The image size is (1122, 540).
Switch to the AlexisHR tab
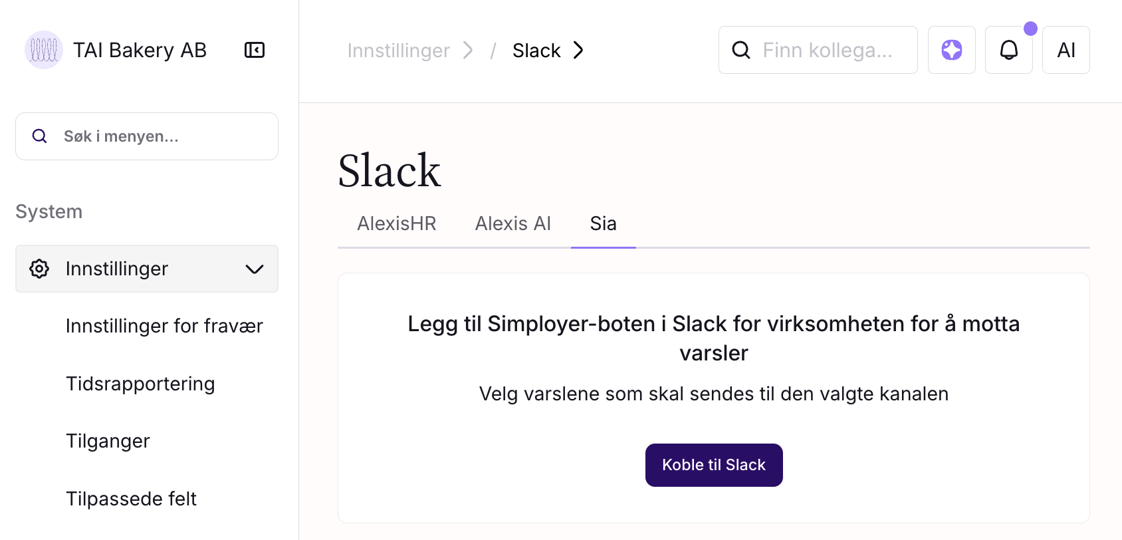click(397, 223)
